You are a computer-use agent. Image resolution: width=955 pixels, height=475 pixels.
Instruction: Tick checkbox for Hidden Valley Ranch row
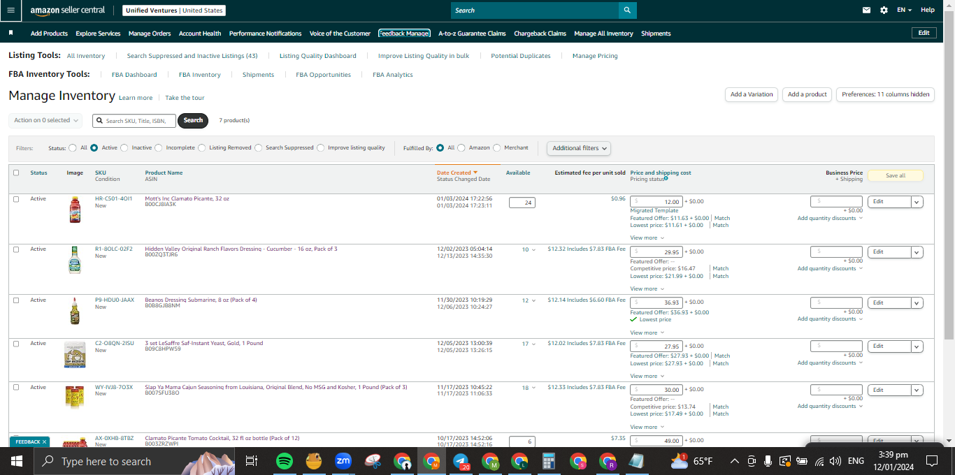tap(16, 249)
